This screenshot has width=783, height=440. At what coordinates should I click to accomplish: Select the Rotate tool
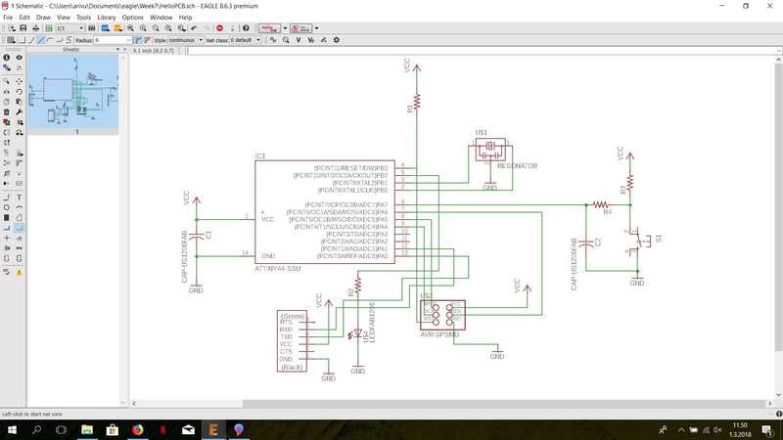coord(19,91)
